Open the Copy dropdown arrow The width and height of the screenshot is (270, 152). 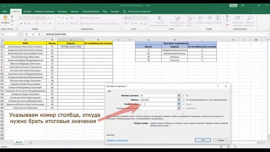(x=15, y=21)
